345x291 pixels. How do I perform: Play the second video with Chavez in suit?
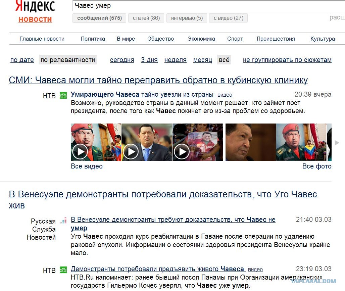pos(147,142)
